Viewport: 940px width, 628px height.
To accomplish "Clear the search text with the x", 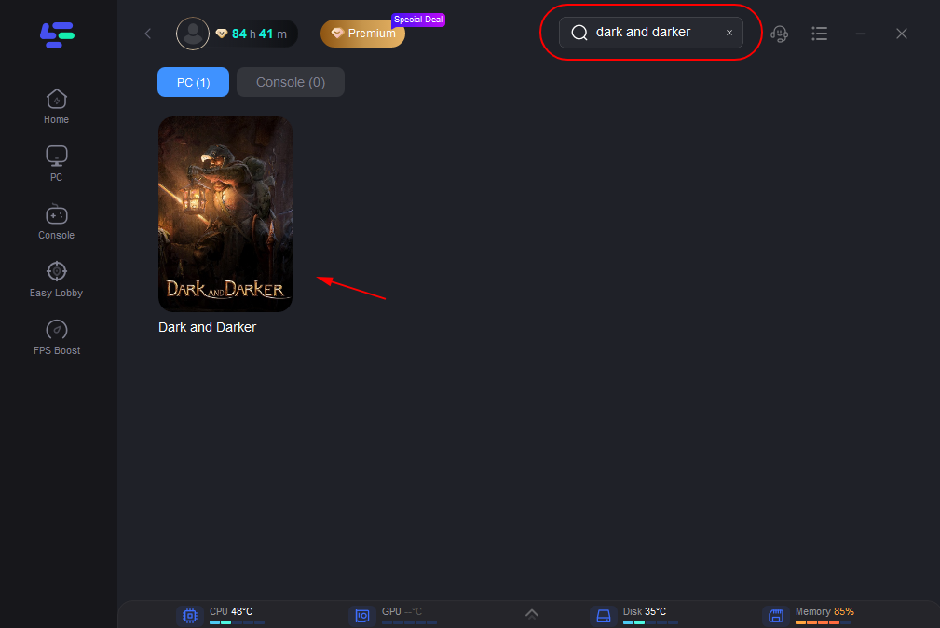I will click(x=729, y=33).
